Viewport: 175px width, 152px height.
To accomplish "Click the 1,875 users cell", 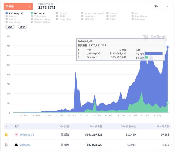I will (166, 145).
